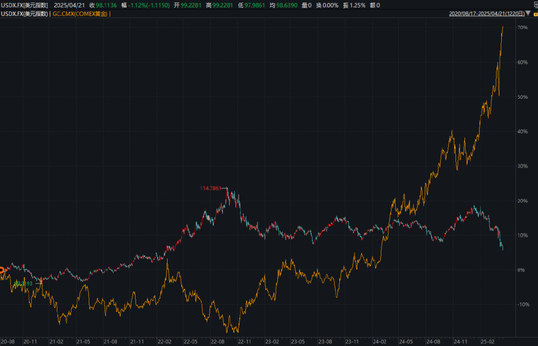Screen dimensions: 538x346
Task: Click the 70% label on percentage axis
Action: tap(523, 27)
